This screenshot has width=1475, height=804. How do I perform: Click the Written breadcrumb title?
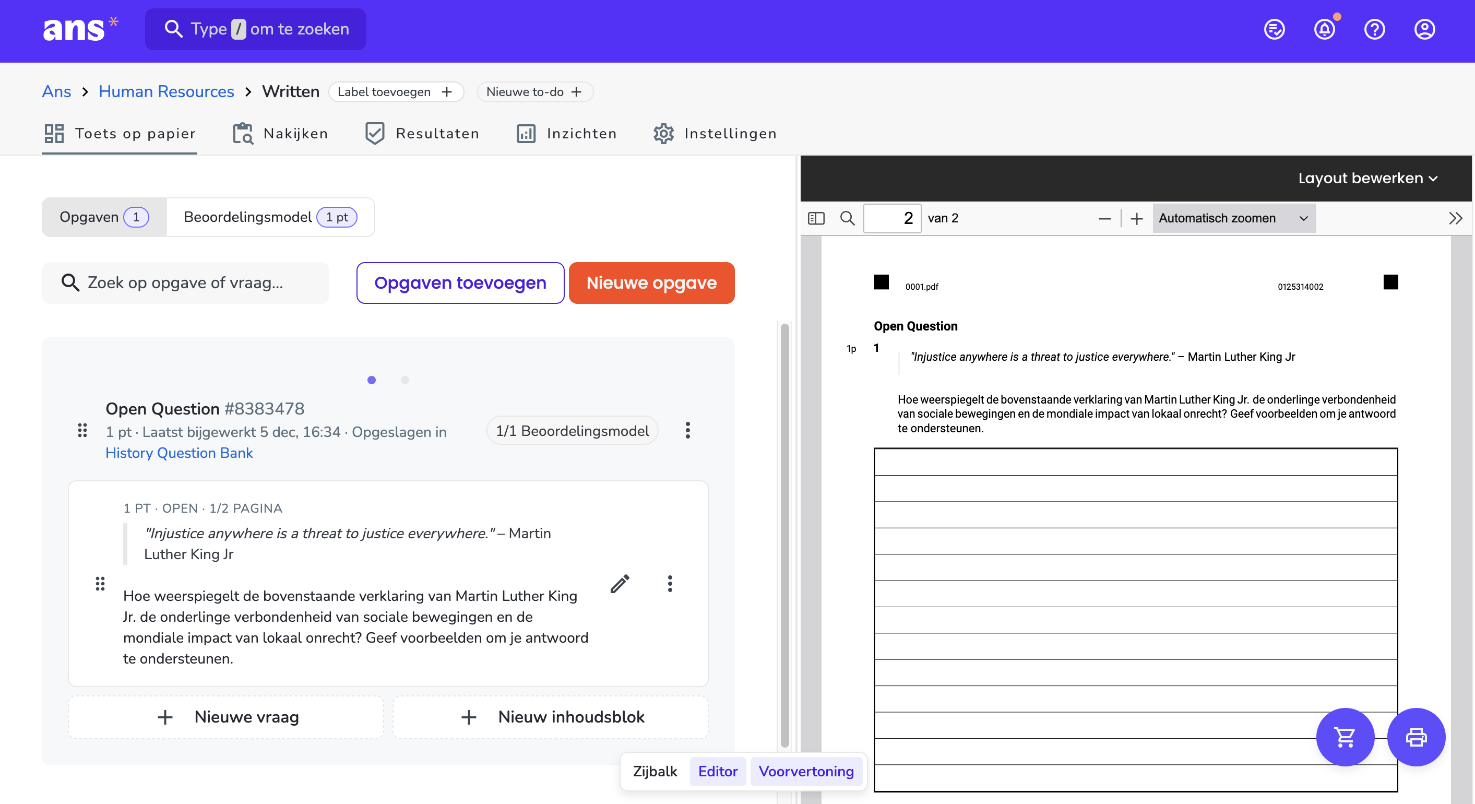pyautogui.click(x=290, y=91)
